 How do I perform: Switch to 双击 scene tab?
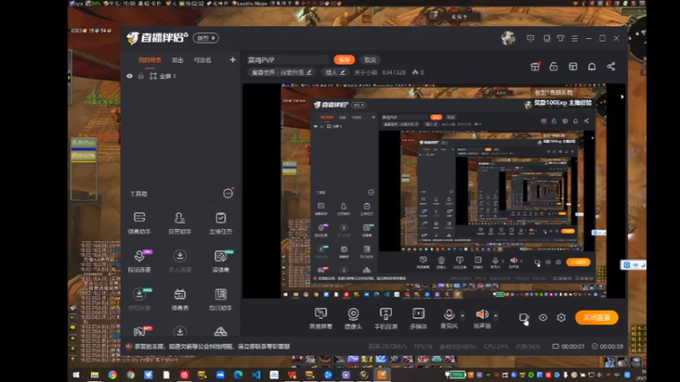(x=178, y=59)
